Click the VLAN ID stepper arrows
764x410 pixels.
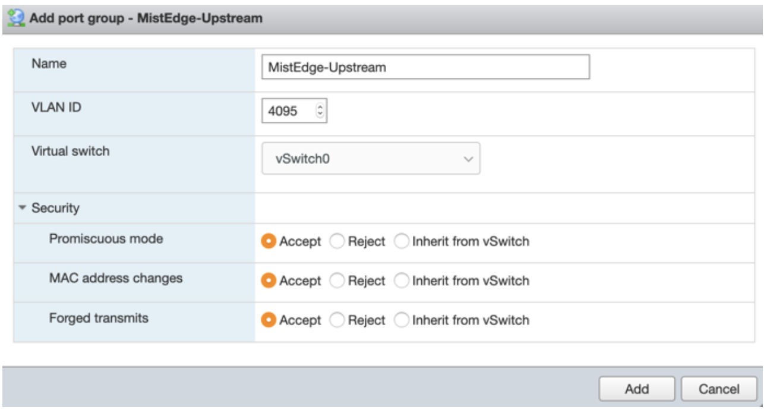tap(320, 111)
